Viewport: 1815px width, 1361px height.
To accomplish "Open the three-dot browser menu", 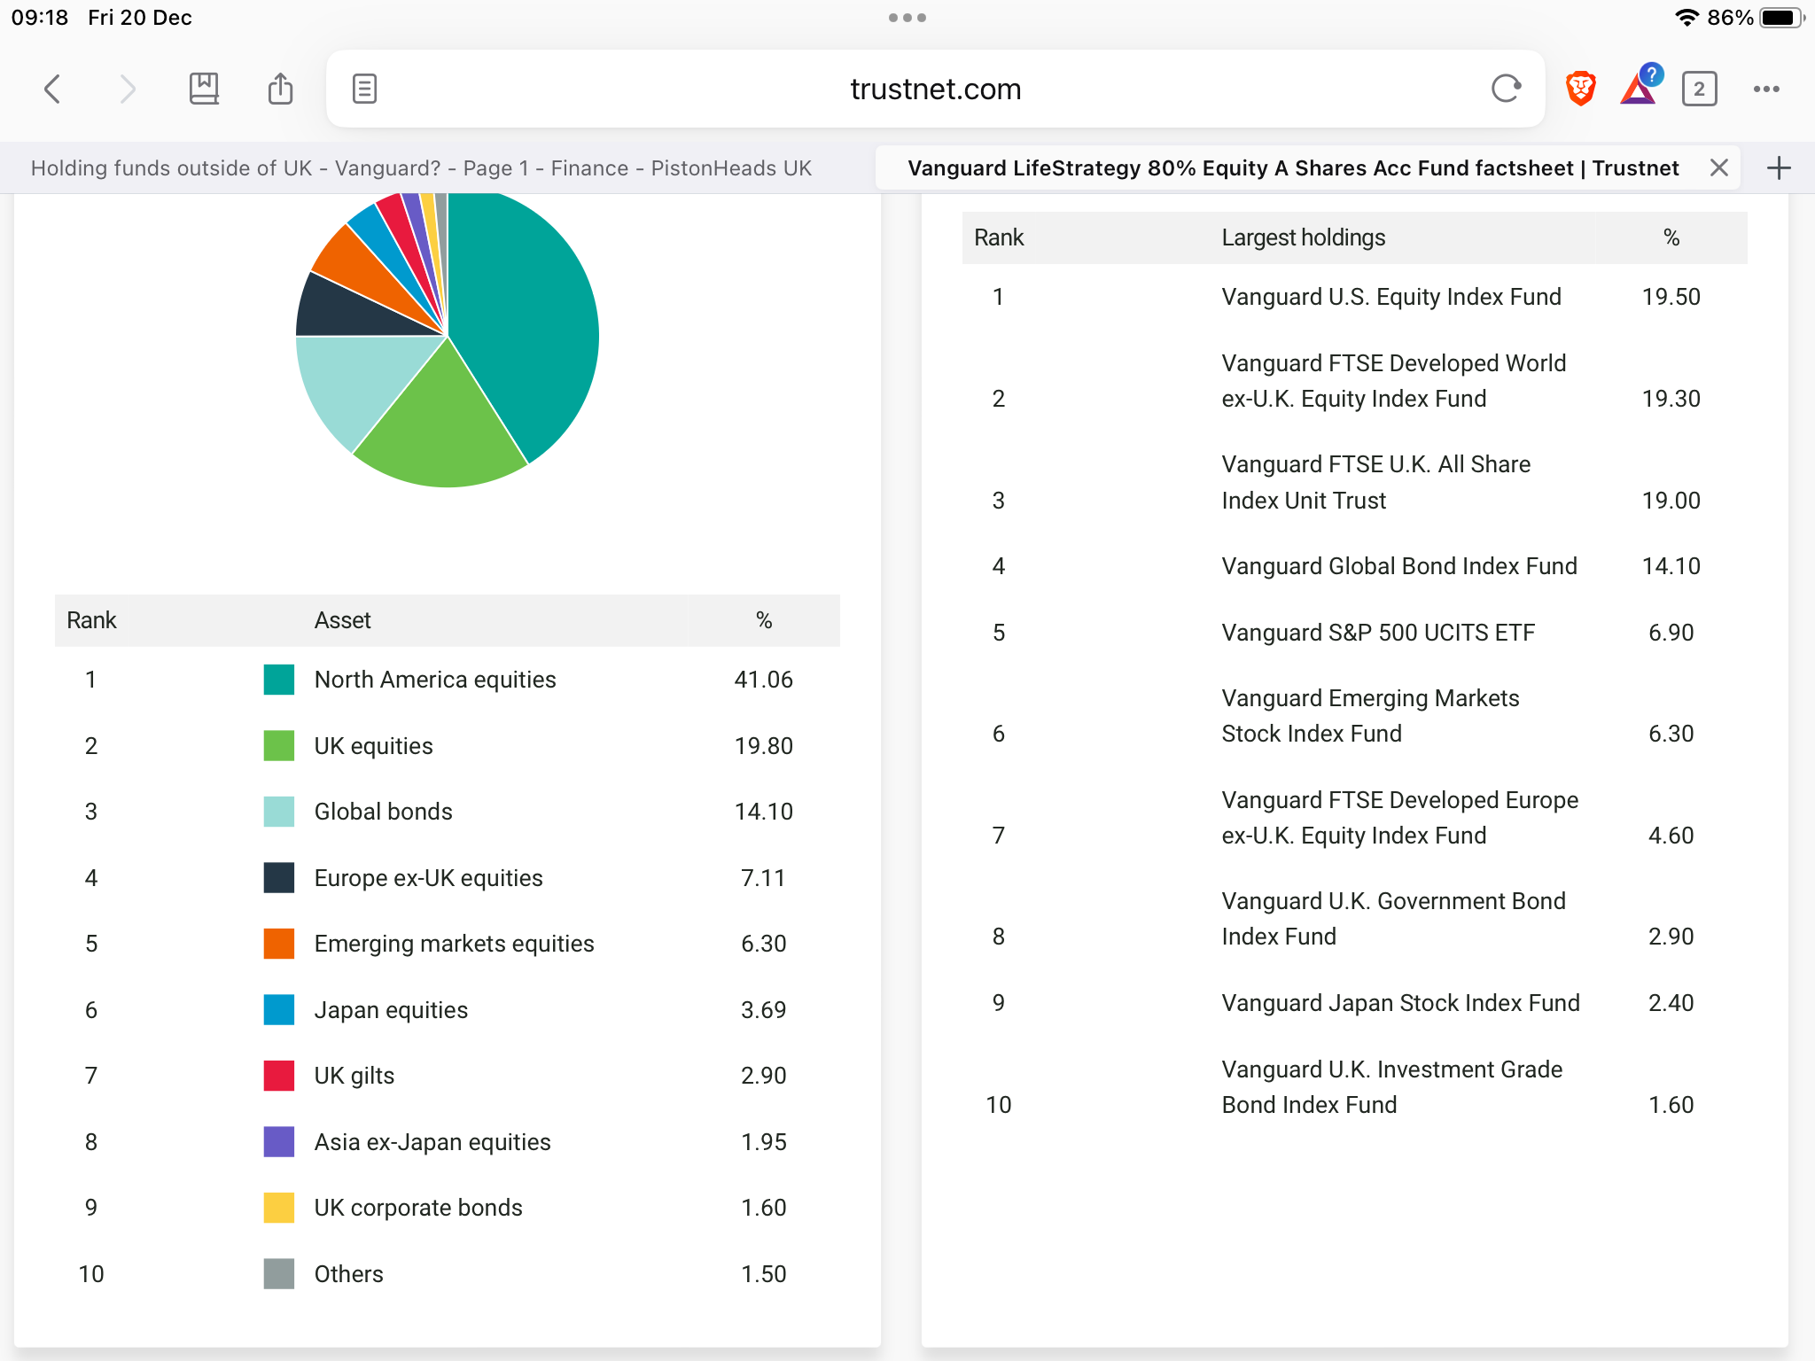I will [x=1765, y=89].
